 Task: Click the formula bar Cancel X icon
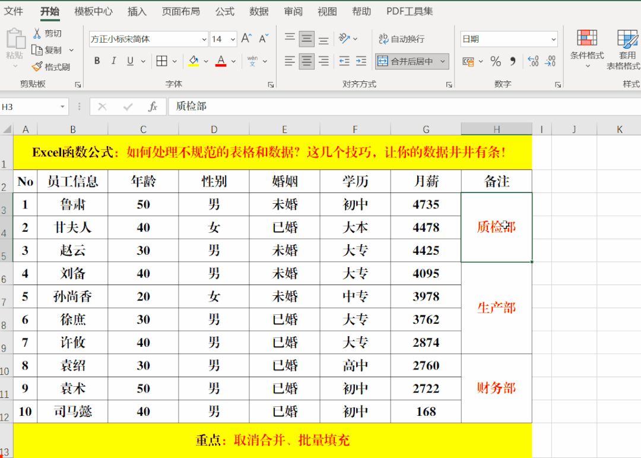pyautogui.click(x=102, y=107)
